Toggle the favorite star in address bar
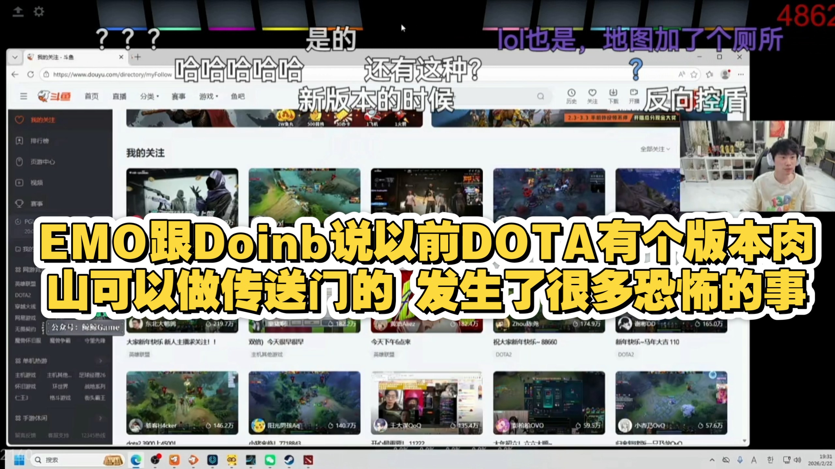Screen dimensions: 835x469 click(694, 75)
